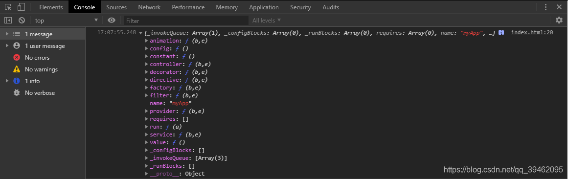Open console settings gear
568x179 pixels.
click(559, 20)
